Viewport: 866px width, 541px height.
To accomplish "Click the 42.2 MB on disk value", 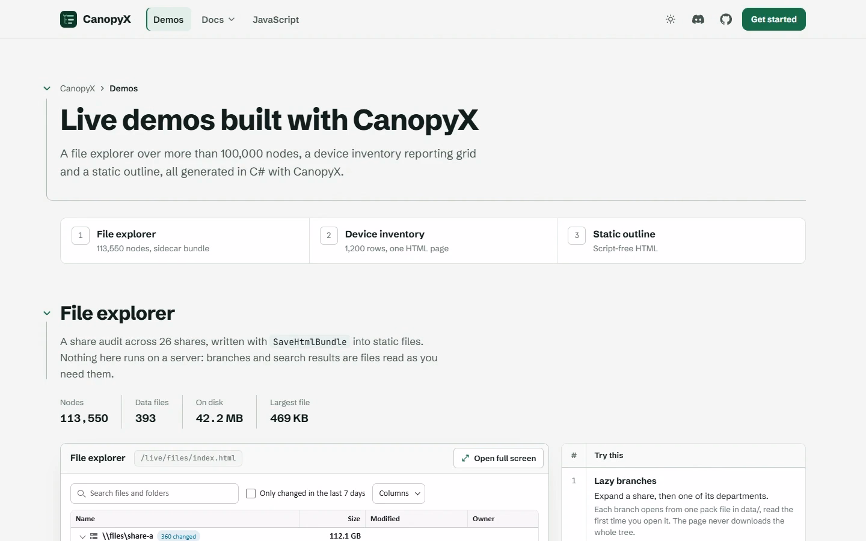I will pyautogui.click(x=220, y=418).
